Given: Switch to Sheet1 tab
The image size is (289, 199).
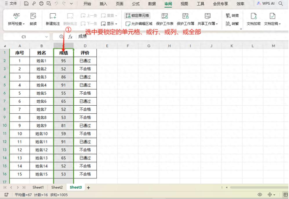Looking at the screenshot, I should 38,187.
